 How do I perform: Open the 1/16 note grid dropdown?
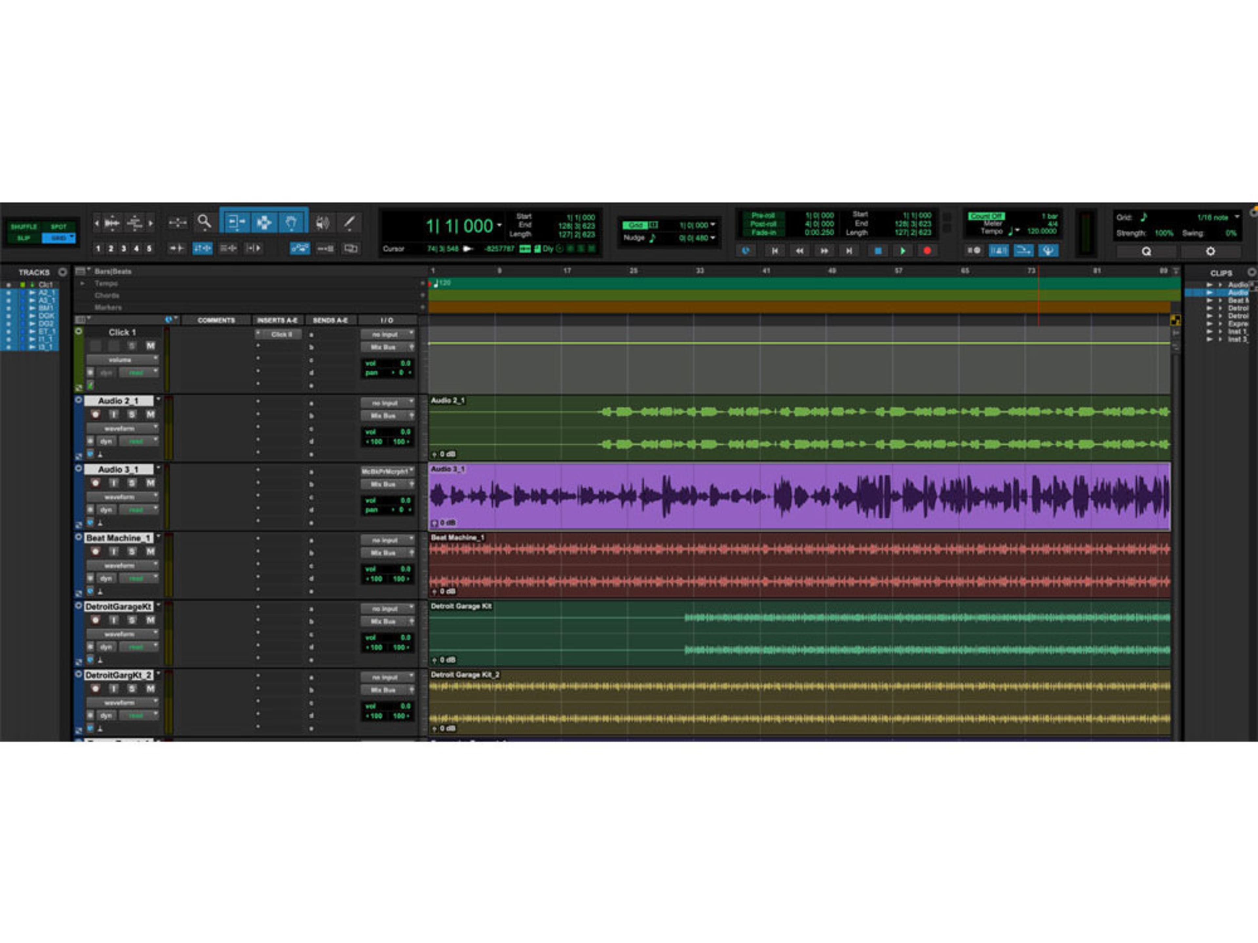(1236, 217)
